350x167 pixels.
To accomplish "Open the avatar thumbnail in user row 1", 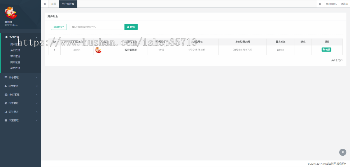I will (x=98, y=50).
